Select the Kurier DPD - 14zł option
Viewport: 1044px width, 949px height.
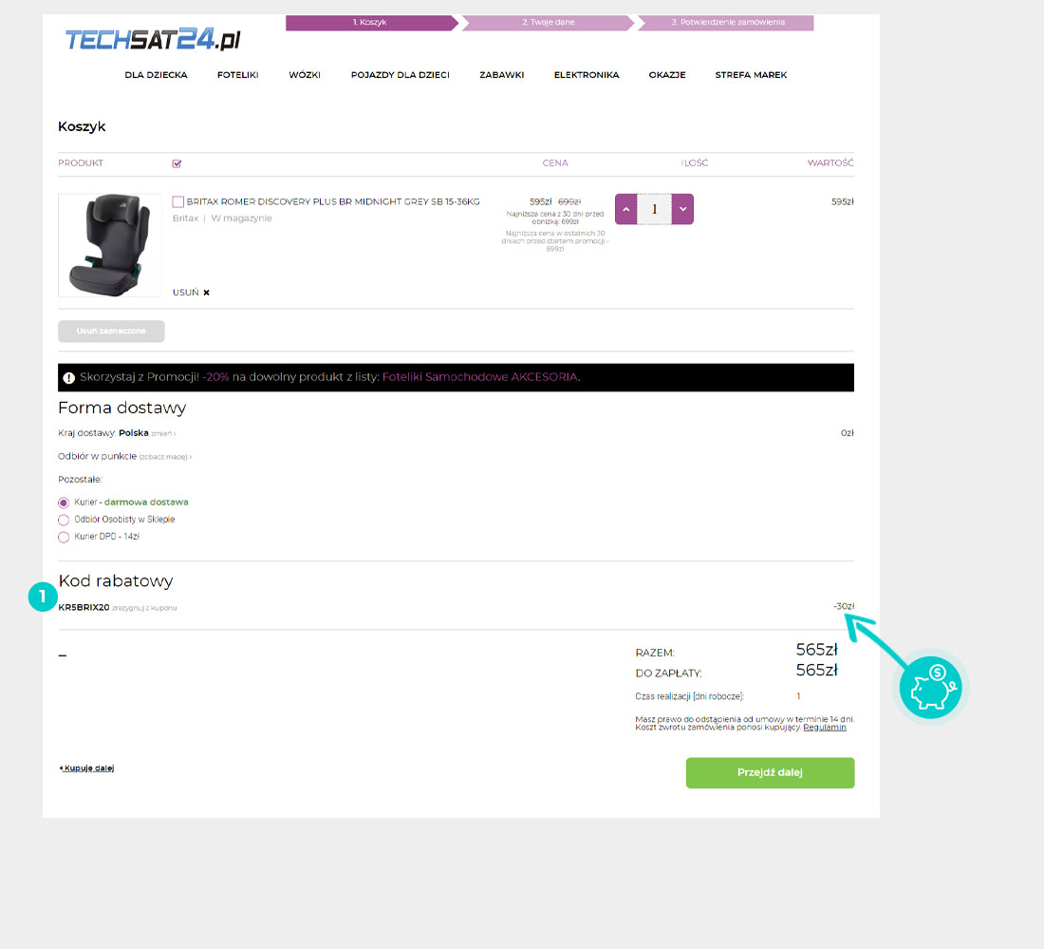coord(64,537)
